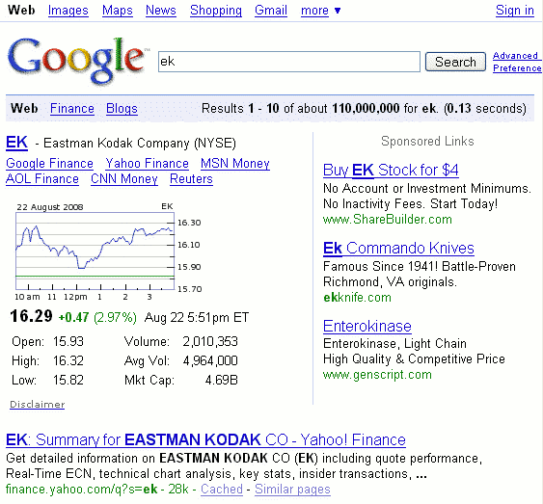This screenshot has width=543, height=504.
Task: Open the 'Buy EK Stock for $4' ad
Action: (391, 171)
